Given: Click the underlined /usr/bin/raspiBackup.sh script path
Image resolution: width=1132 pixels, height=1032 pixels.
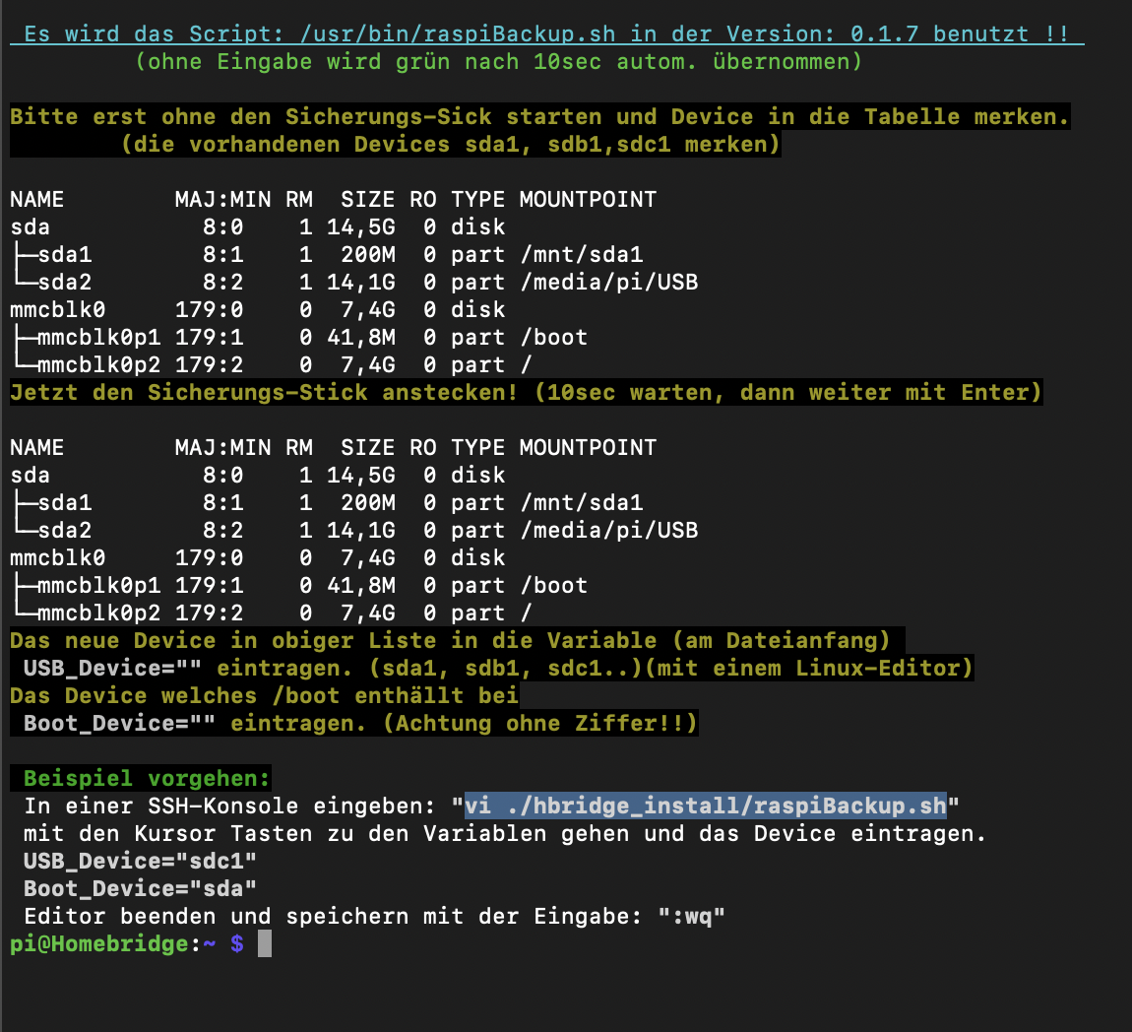Looking at the screenshot, I should pyautogui.click(x=458, y=33).
